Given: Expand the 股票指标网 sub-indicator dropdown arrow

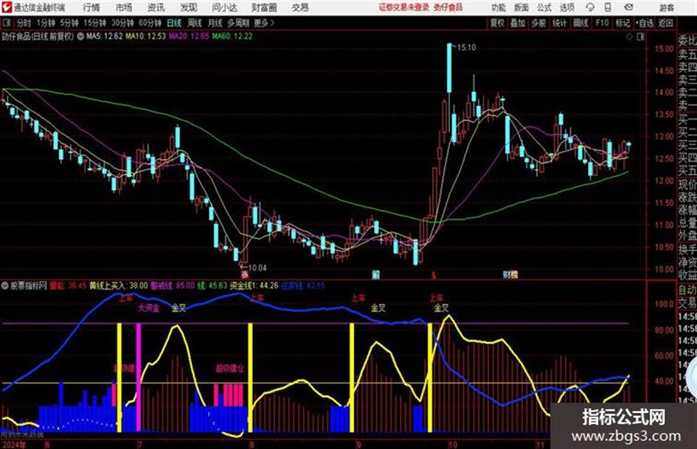Looking at the screenshot, I should click(x=5, y=285).
